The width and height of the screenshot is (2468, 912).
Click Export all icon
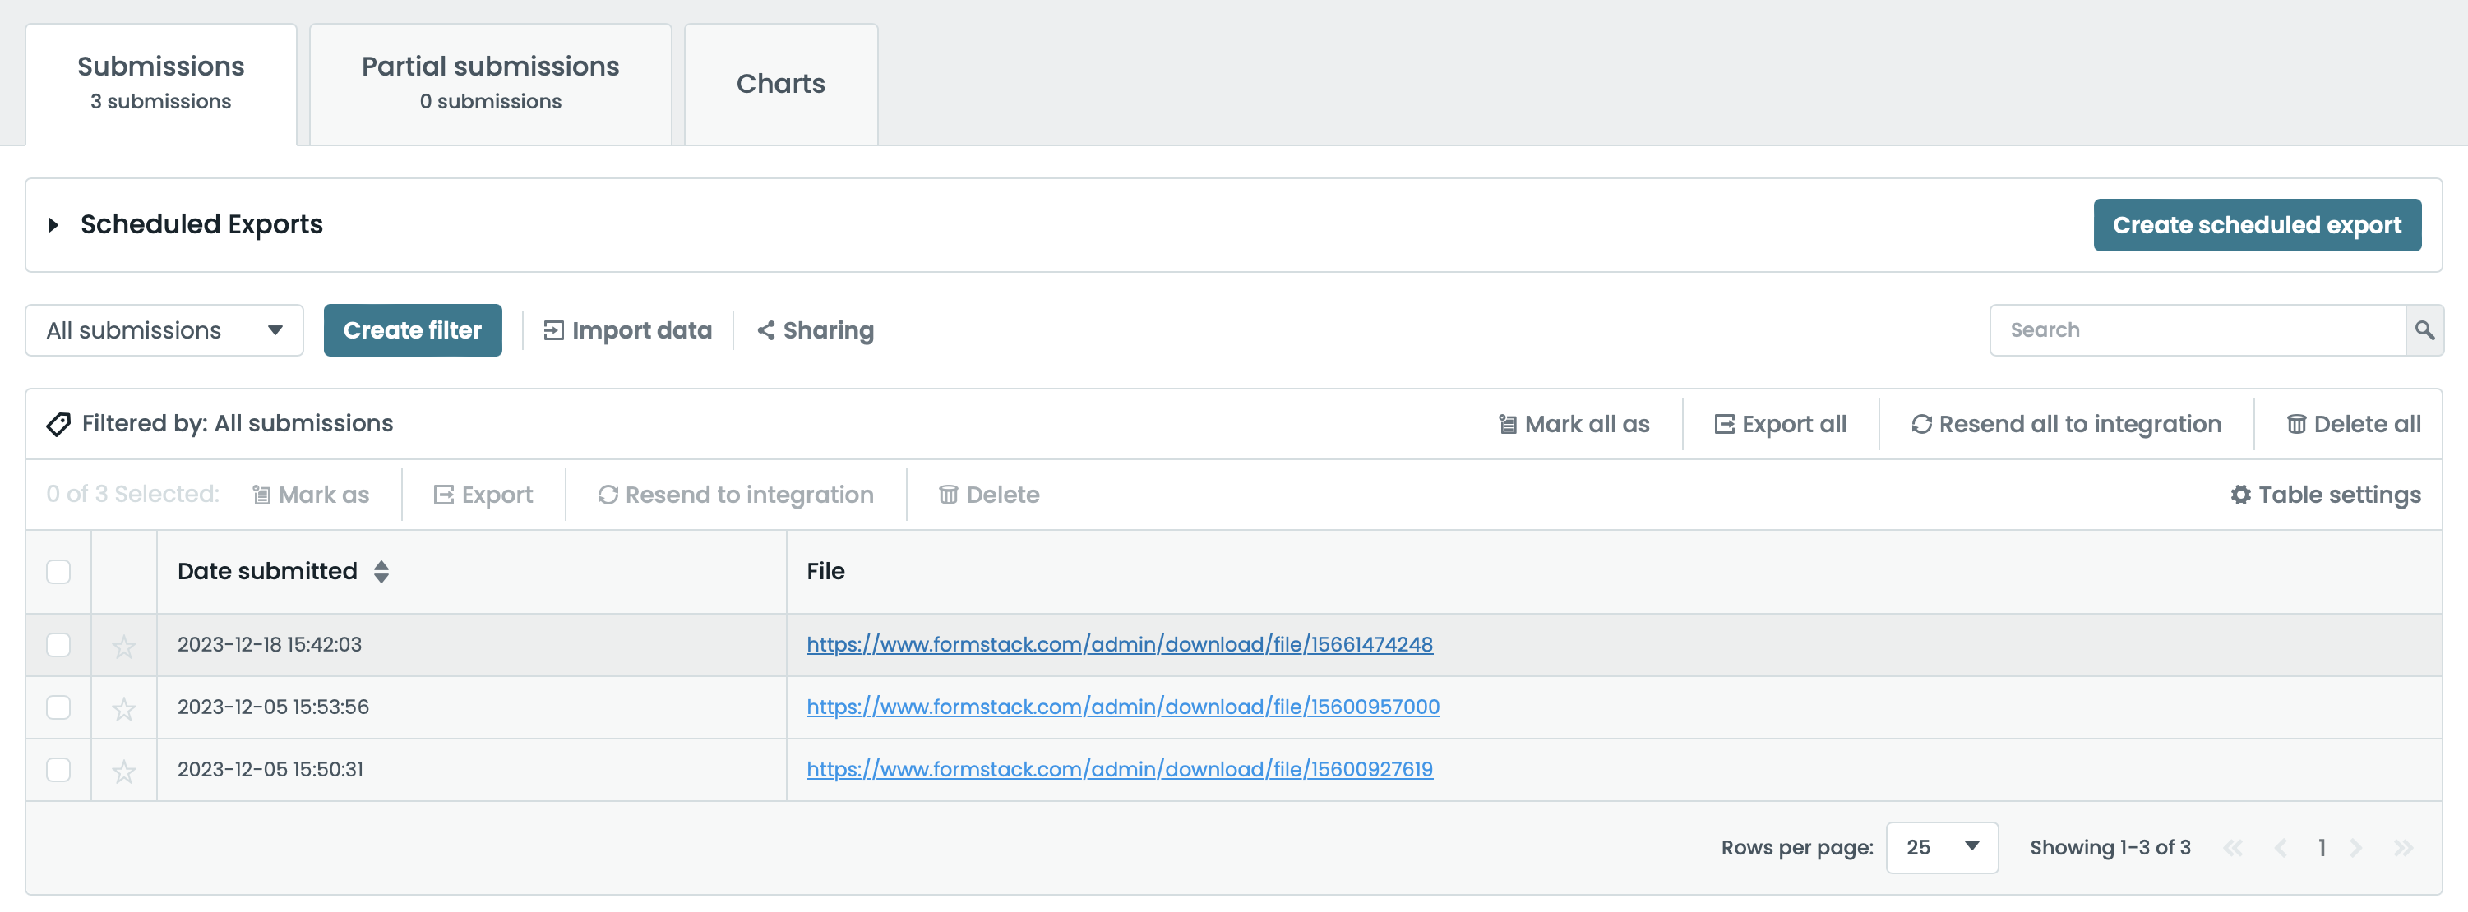point(1725,425)
